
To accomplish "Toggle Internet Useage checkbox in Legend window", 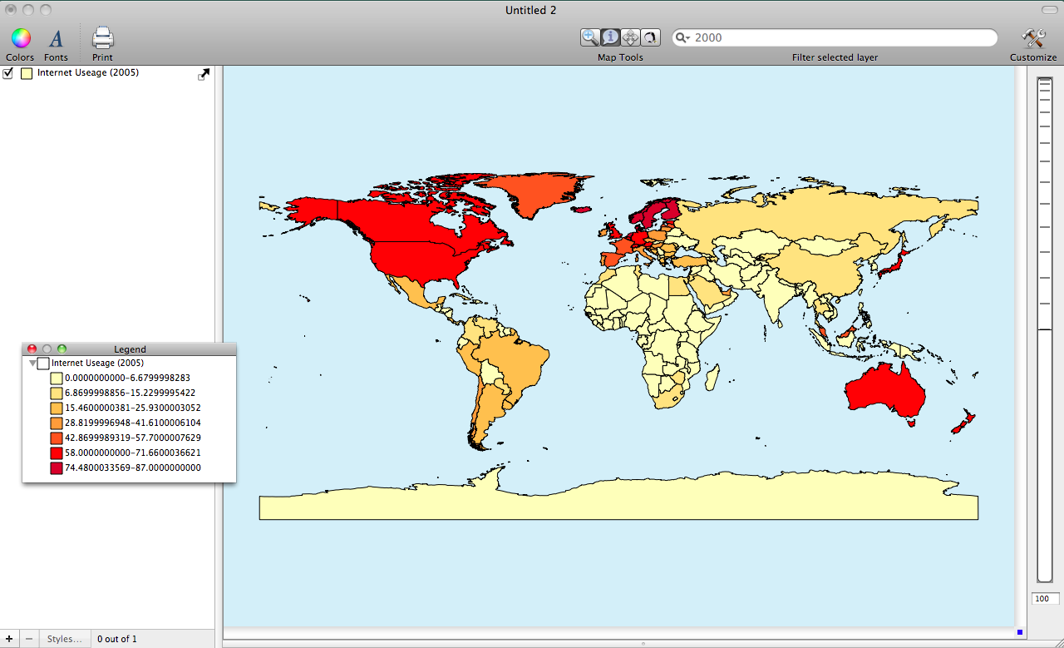I will (x=43, y=364).
